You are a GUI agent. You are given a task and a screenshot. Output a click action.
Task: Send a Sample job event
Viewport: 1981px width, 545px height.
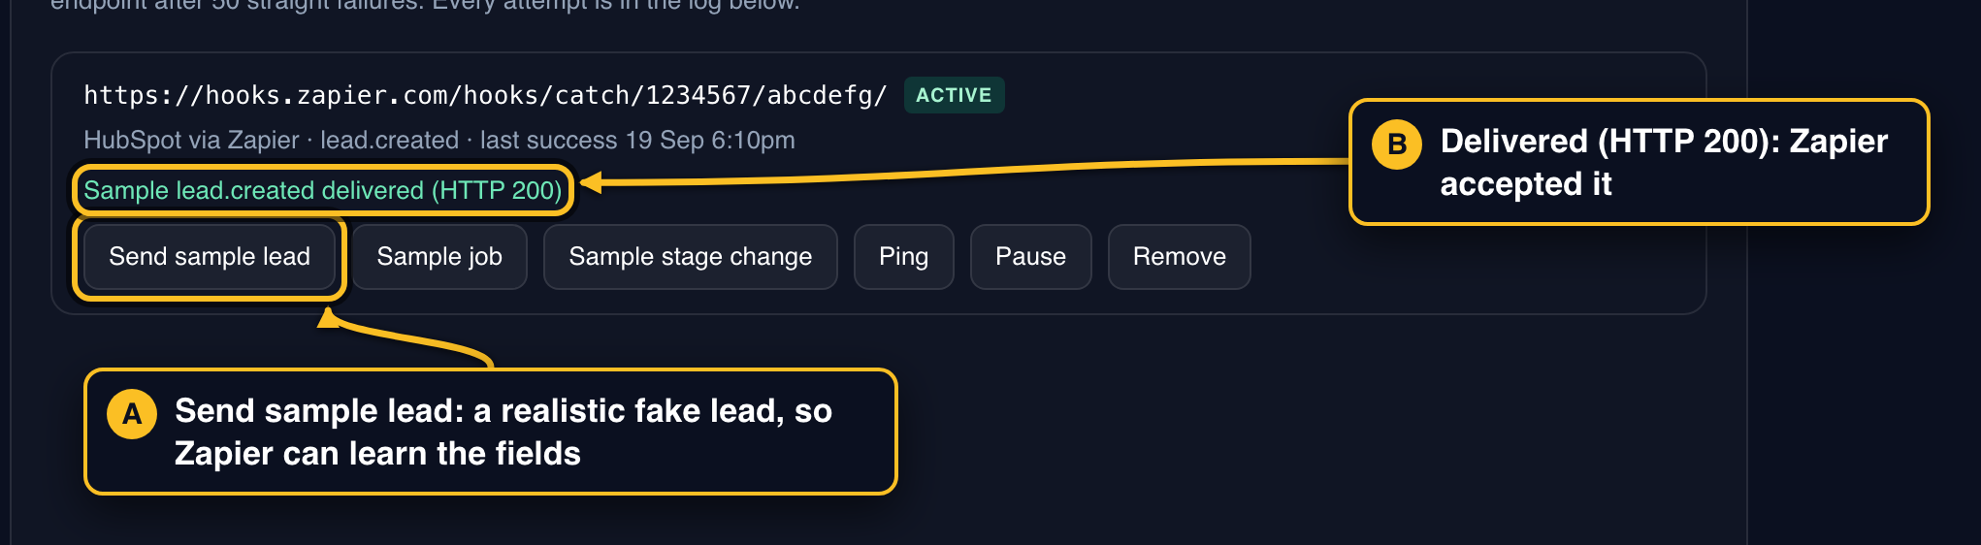(x=439, y=257)
